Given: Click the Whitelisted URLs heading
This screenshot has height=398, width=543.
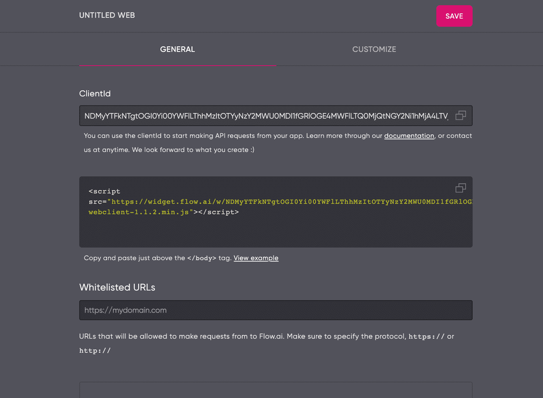Looking at the screenshot, I should click(117, 288).
